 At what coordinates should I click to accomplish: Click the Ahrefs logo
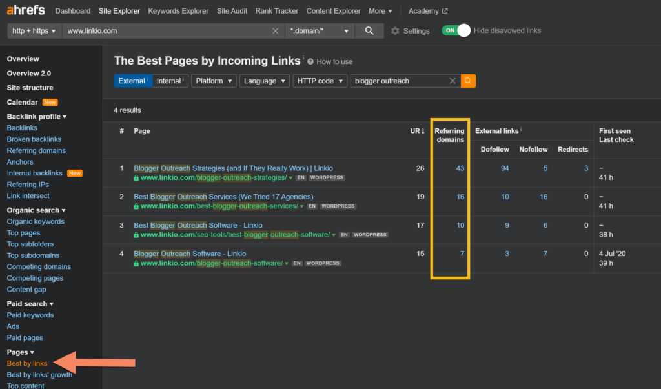tap(26, 11)
